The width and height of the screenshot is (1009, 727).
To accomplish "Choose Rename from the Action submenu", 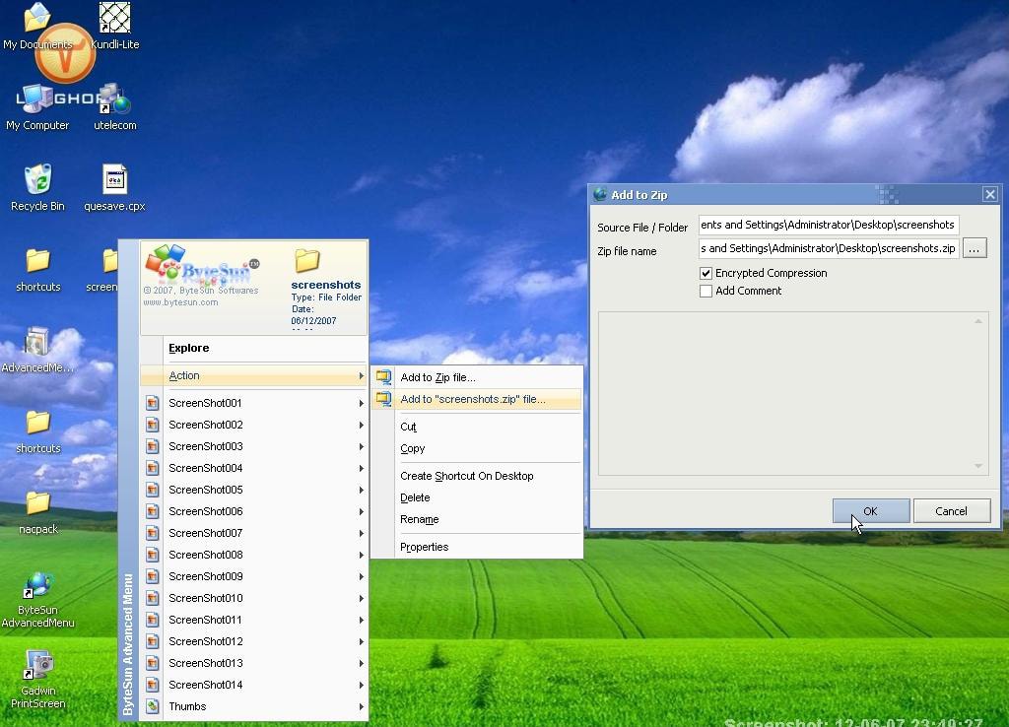I will point(477,520).
